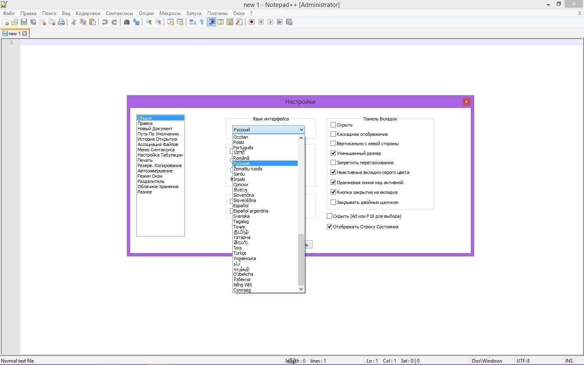Click the Undo arrow icon
Screen dimensions: 584x365
tap(105, 22)
